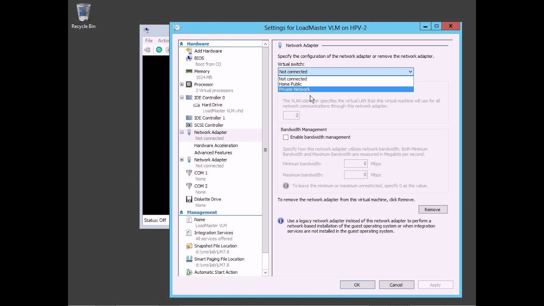Click the Cancel button
544x306 pixels.
[396, 285]
